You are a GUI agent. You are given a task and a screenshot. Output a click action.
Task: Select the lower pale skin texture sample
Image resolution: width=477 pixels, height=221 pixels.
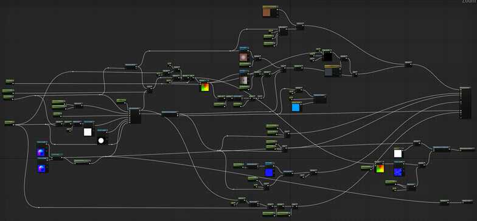click(245, 78)
